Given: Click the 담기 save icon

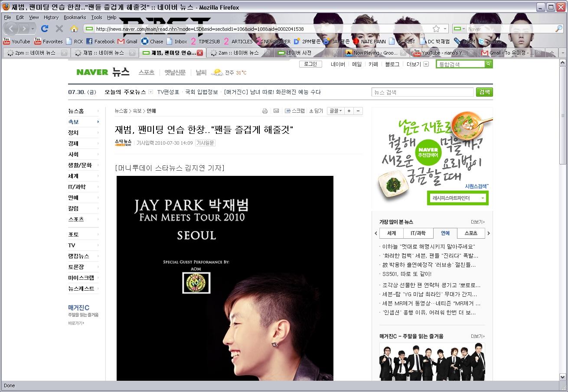Looking at the screenshot, I should coord(316,111).
